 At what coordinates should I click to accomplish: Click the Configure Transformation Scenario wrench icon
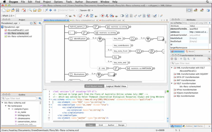(107, 16)
